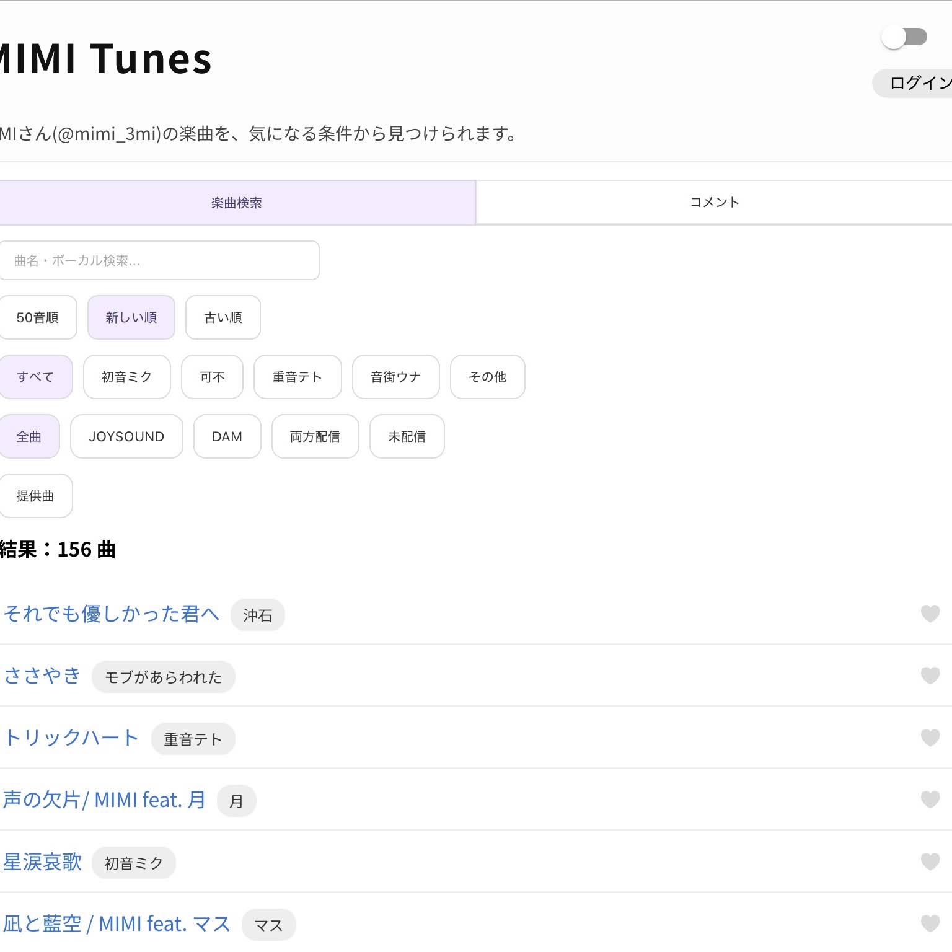This screenshot has height=952, width=952.
Task: Click the MIMI Tunes site title
Action: tap(105, 58)
